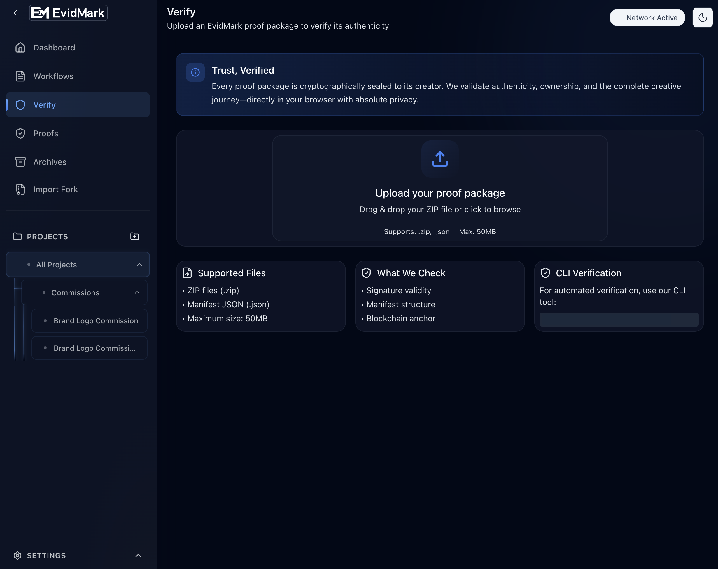Viewport: 718px width, 569px height.
Task: Click the upload arrow icon in the drop zone
Action: point(439,158)
